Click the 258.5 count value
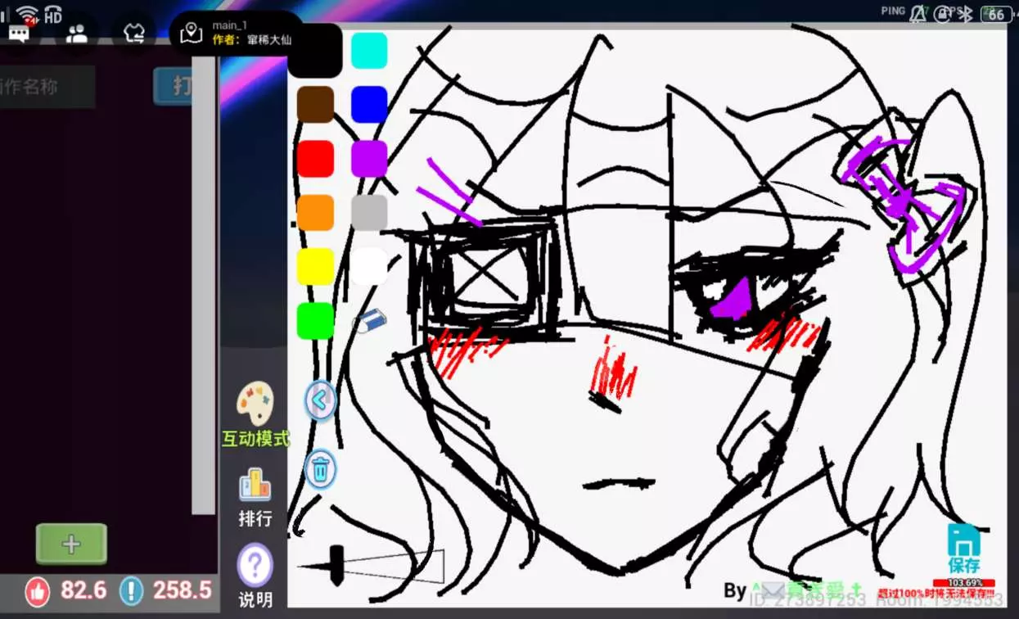The image size is (1019, 619). (x=183, y=590)
